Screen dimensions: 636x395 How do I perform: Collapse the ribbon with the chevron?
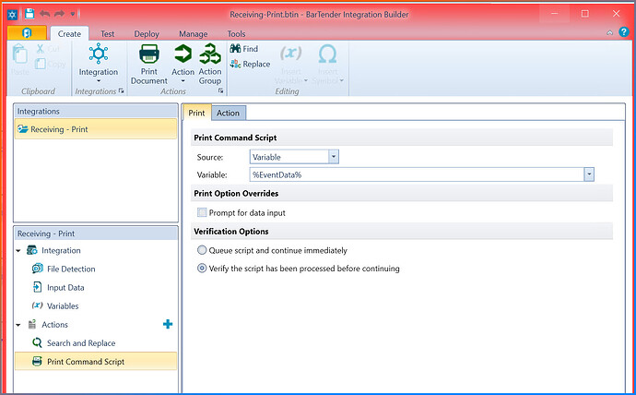coord(609,33)
